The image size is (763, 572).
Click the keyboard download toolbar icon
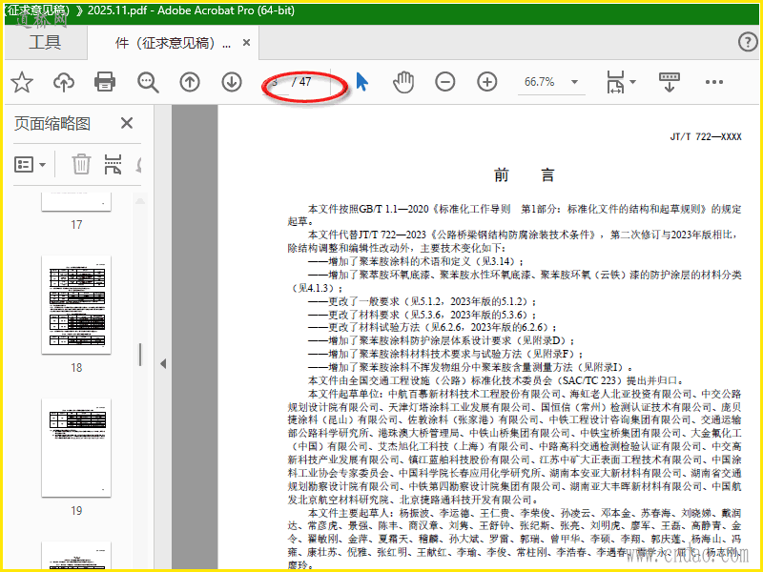(670, 82)
